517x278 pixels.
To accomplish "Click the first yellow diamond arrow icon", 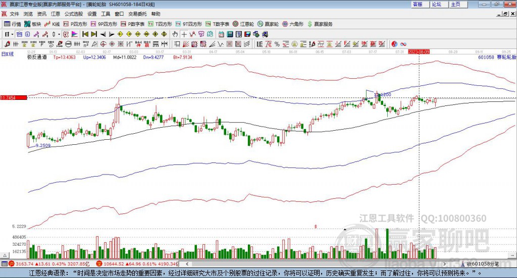I will (x=120, y=34).
